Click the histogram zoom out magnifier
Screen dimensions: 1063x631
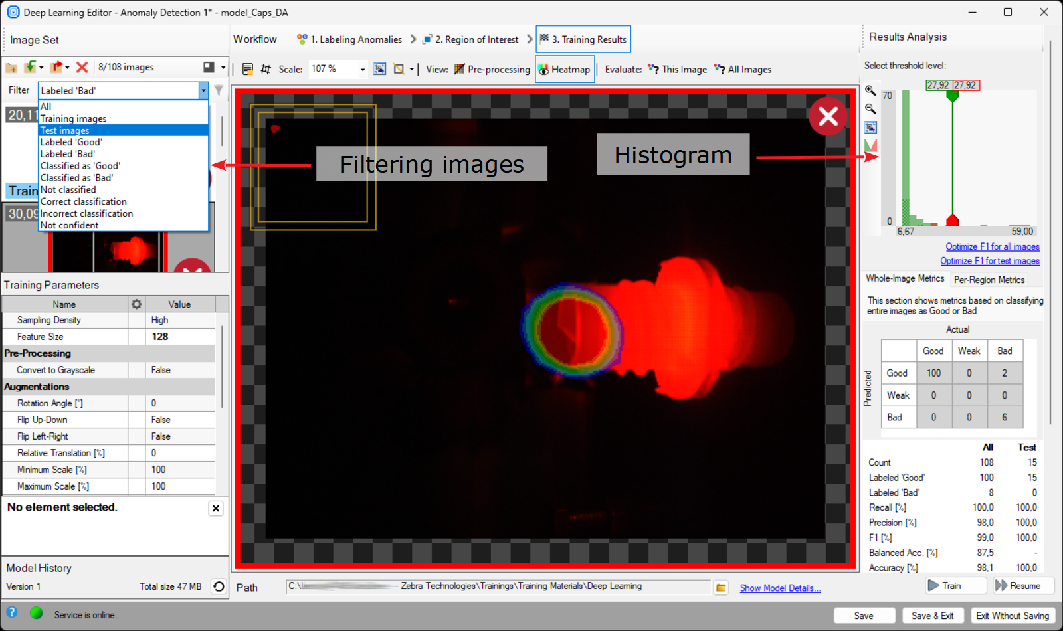pos(870,109)
